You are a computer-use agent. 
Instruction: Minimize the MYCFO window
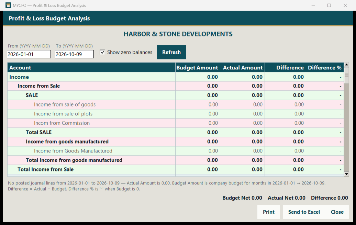[x=313, y=5]
